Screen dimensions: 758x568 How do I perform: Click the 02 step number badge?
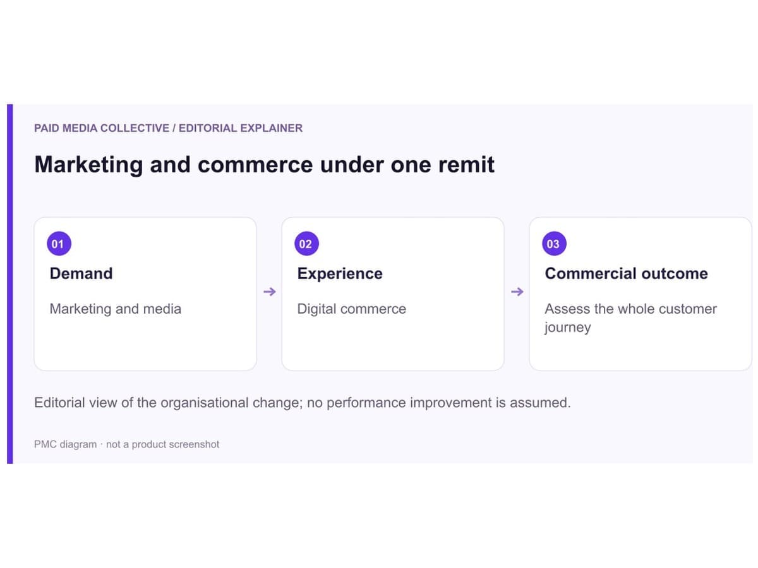(306, 244)
